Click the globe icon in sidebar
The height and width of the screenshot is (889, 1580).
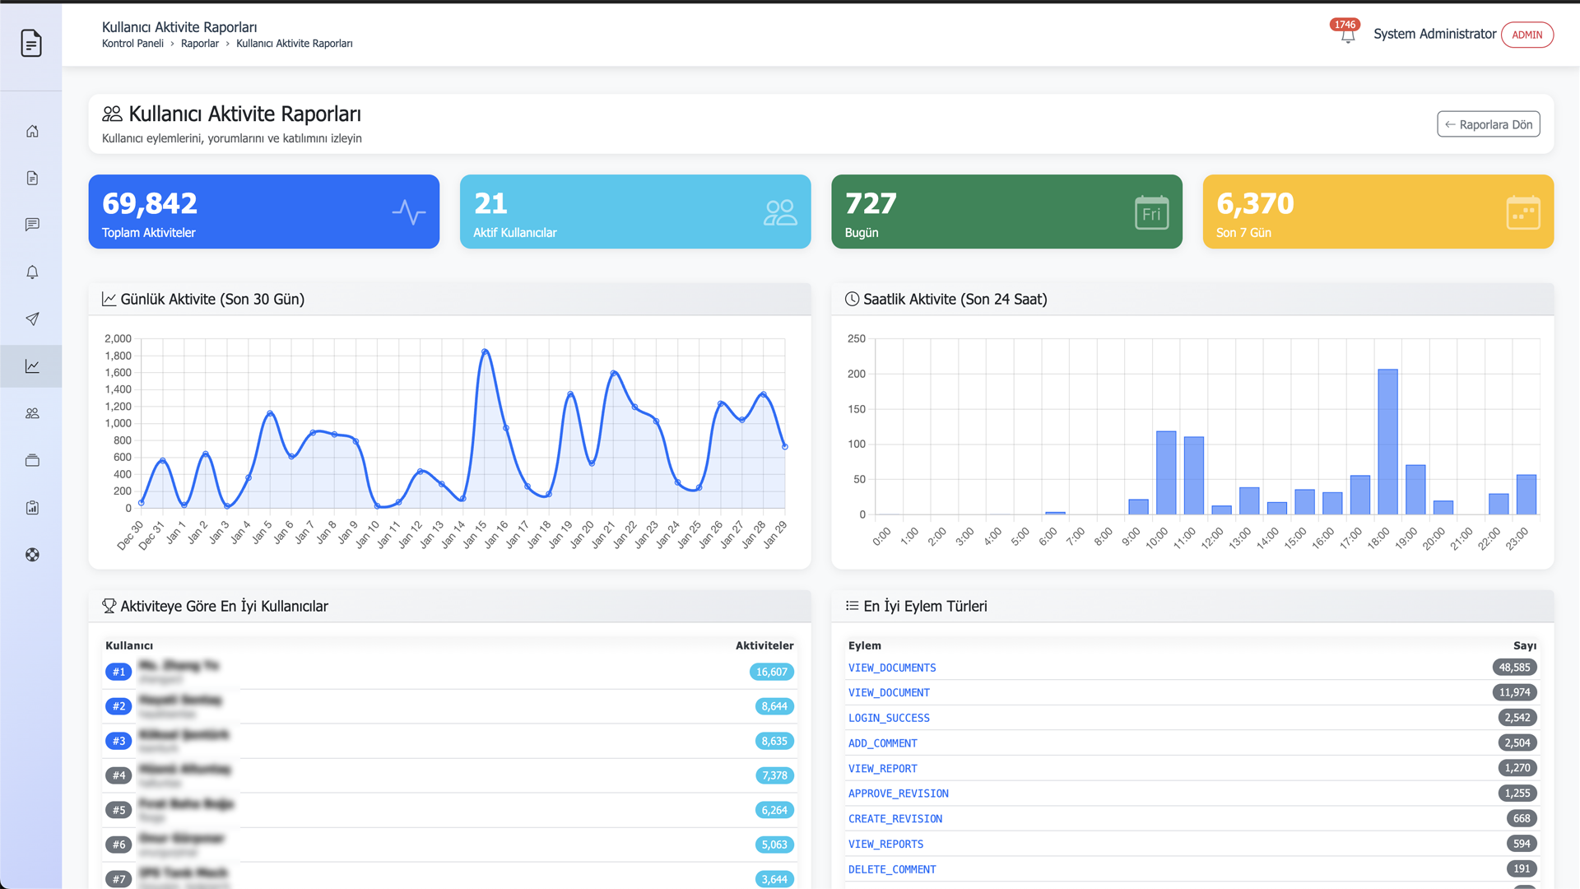coord(32,555)
